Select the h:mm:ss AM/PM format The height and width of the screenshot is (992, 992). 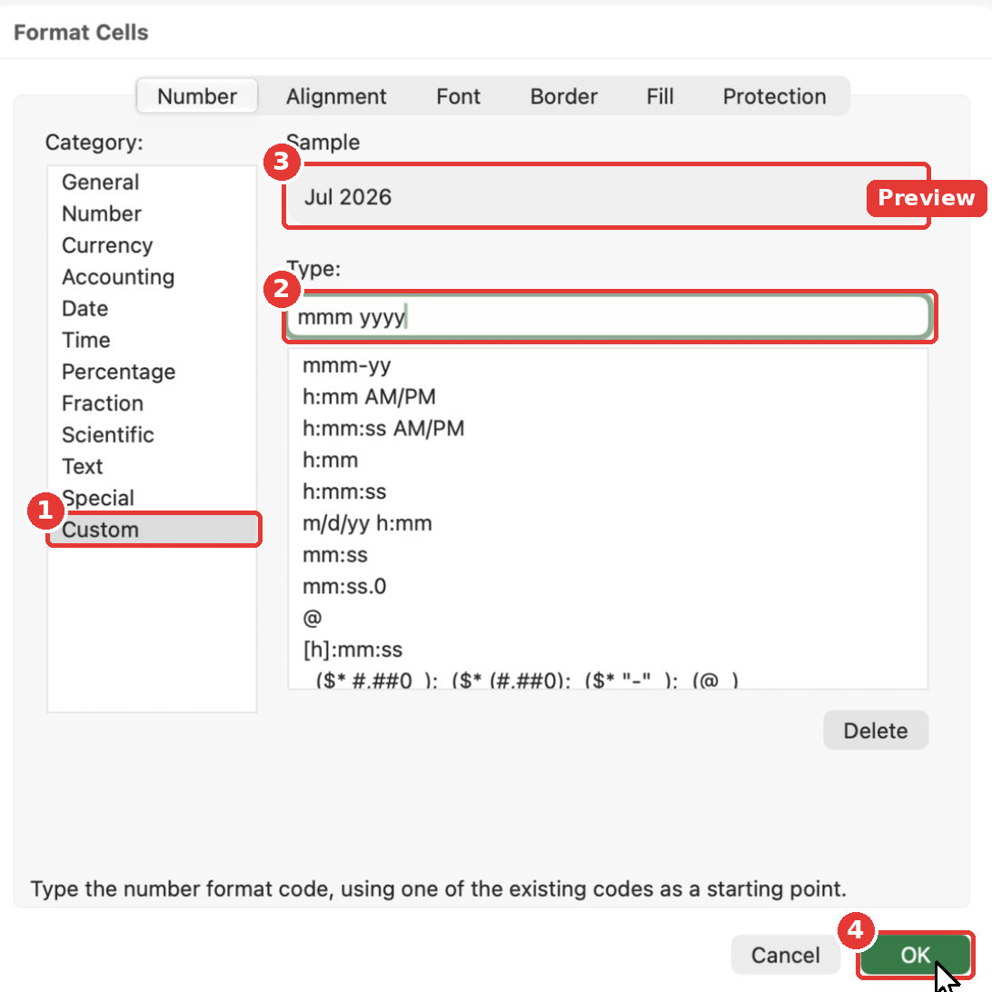tap(608, 429)
